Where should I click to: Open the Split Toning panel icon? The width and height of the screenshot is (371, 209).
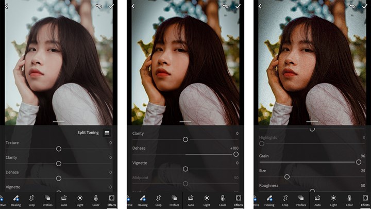(107, 133)
